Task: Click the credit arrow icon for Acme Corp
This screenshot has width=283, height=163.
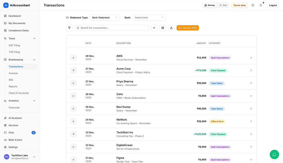Action: click(74, 70)
